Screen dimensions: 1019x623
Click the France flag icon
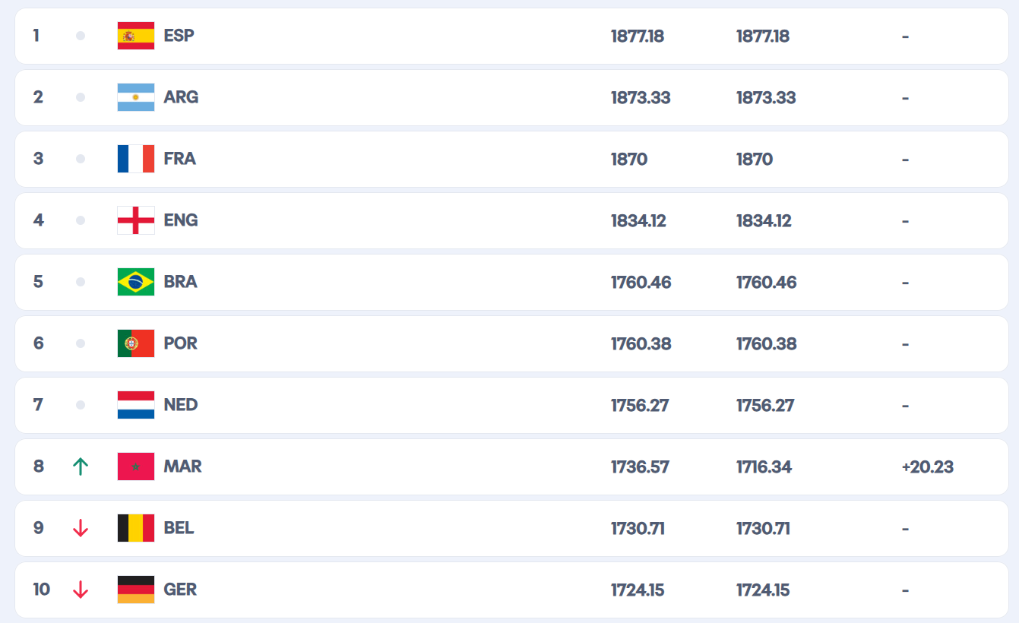(136, 159)
